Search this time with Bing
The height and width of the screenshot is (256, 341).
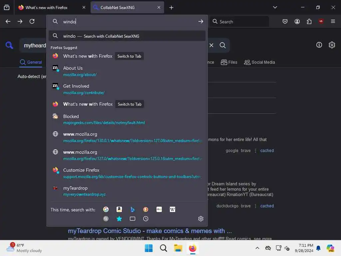[133, 209]
